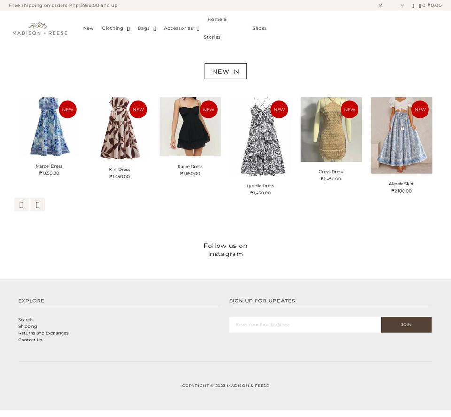Open the currency selector chevron in top bar
Viewport: 451px width, 417px height.
402,5
